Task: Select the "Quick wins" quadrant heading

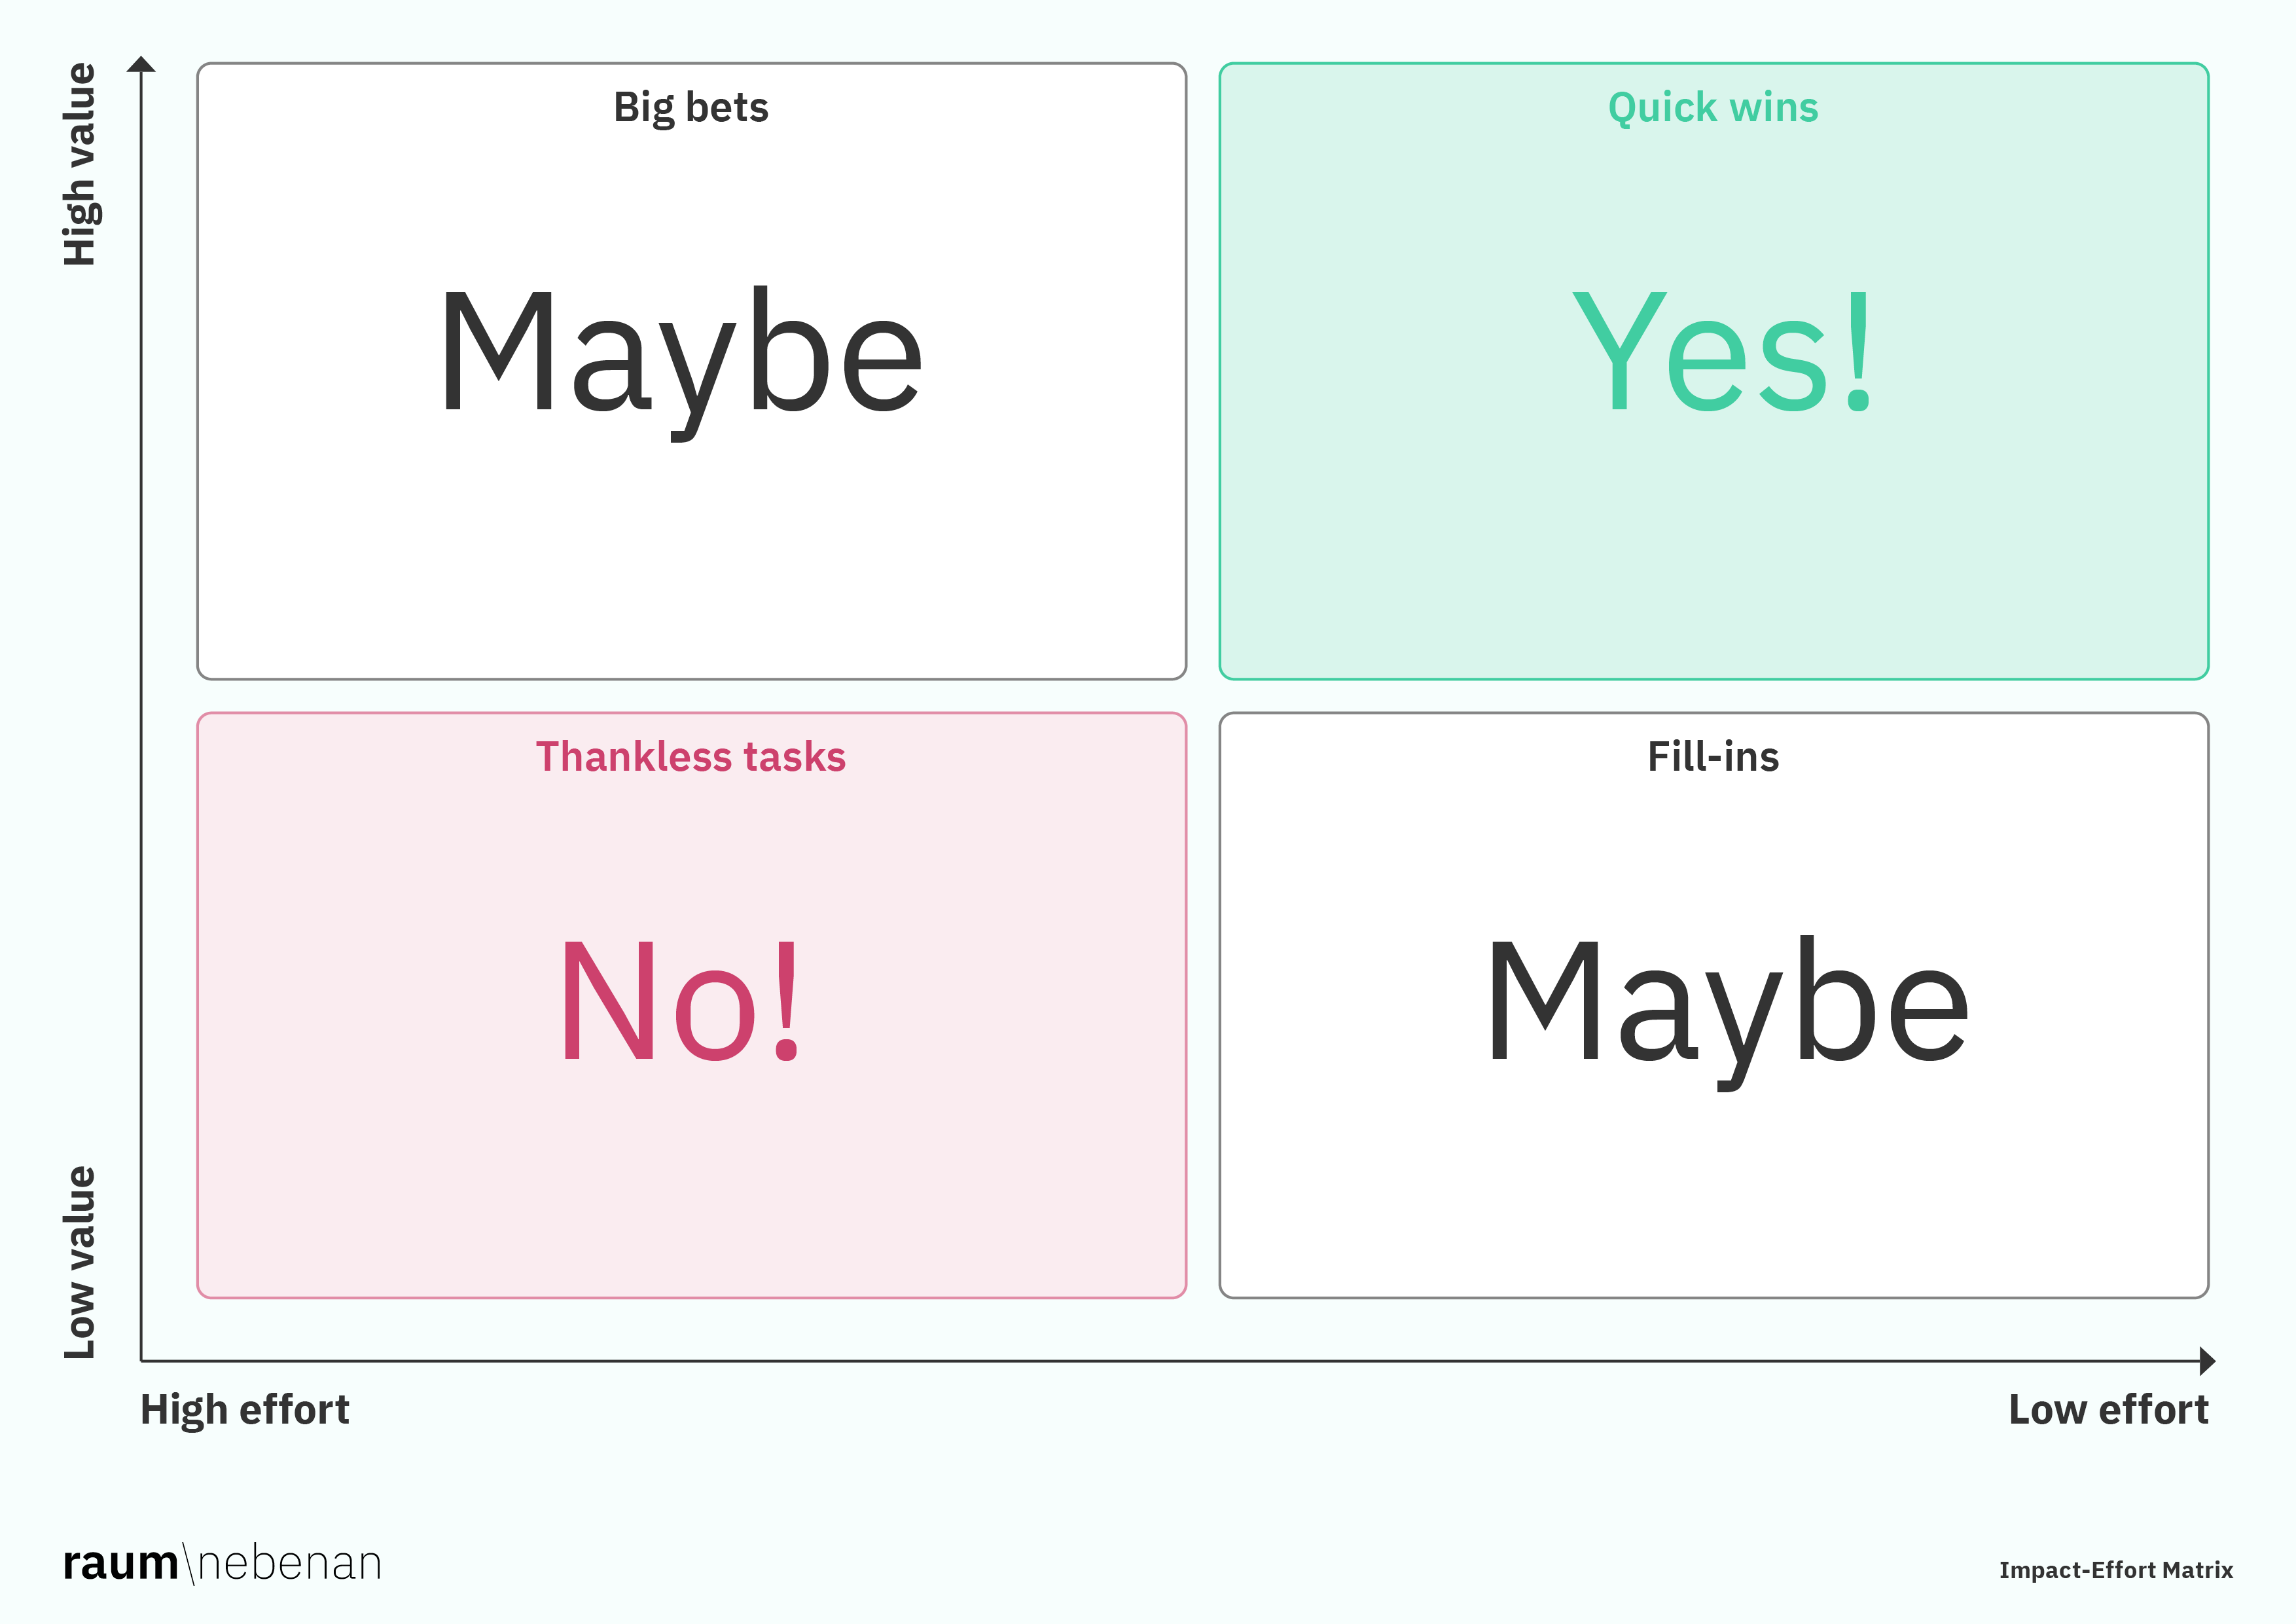Action: tap(1713, 108)
